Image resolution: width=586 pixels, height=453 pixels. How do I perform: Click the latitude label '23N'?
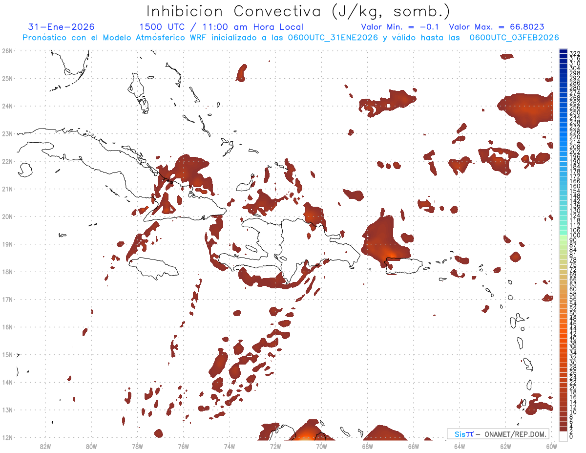point(7,133)
